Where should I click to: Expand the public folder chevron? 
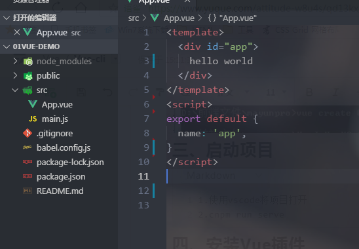(x=15, y=75)
